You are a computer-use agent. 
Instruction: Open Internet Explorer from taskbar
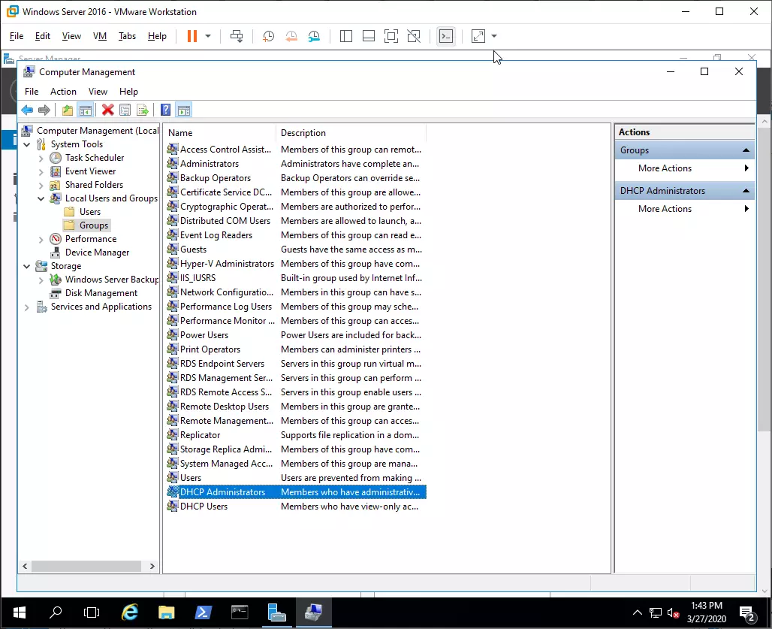(x=130, y=612)
